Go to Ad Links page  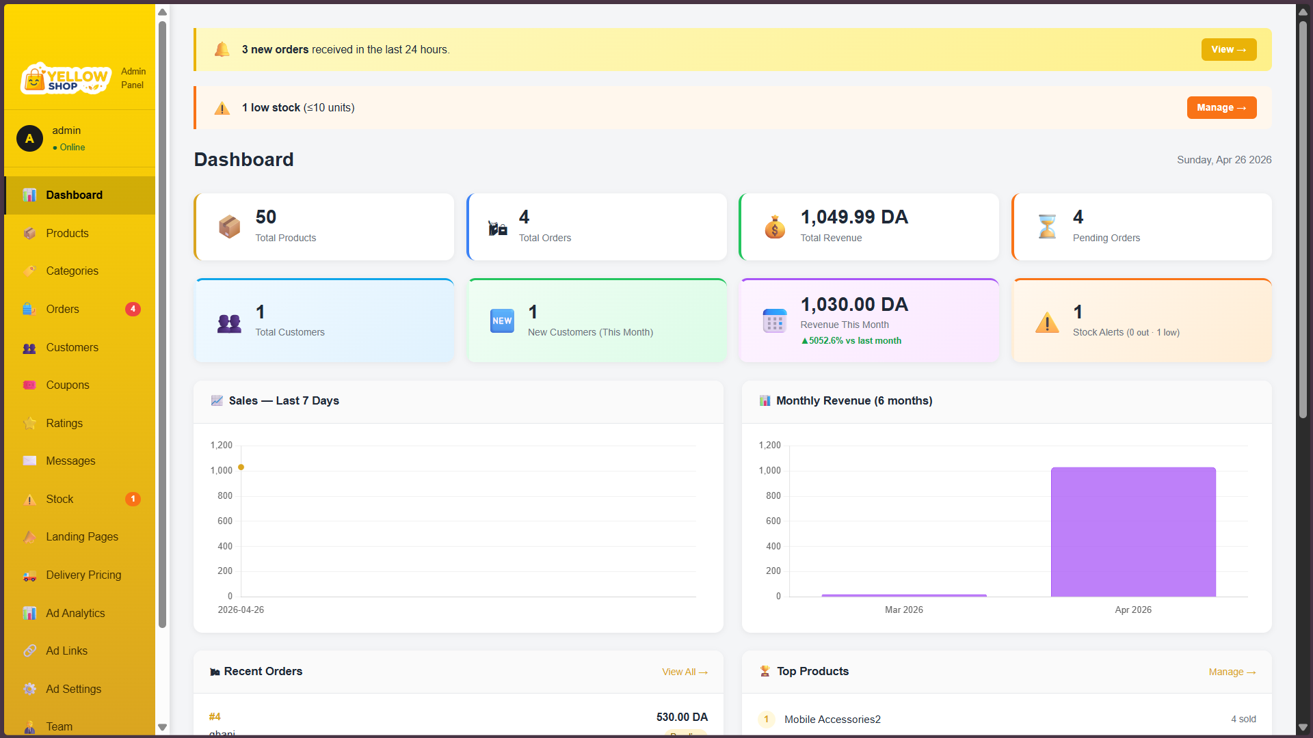tap(80, 651)
